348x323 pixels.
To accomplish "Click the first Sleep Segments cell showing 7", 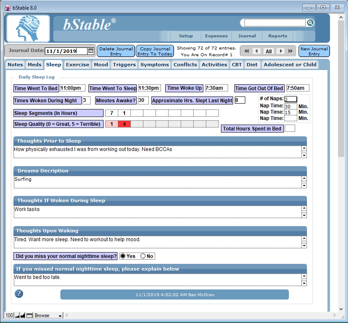I will pyautogui.click(x=112, y=113).
